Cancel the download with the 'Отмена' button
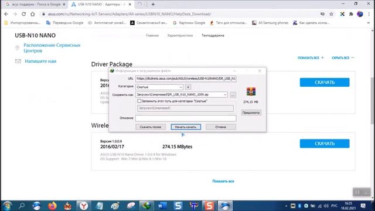Screen dimensions: 375x211 [221, 127]
